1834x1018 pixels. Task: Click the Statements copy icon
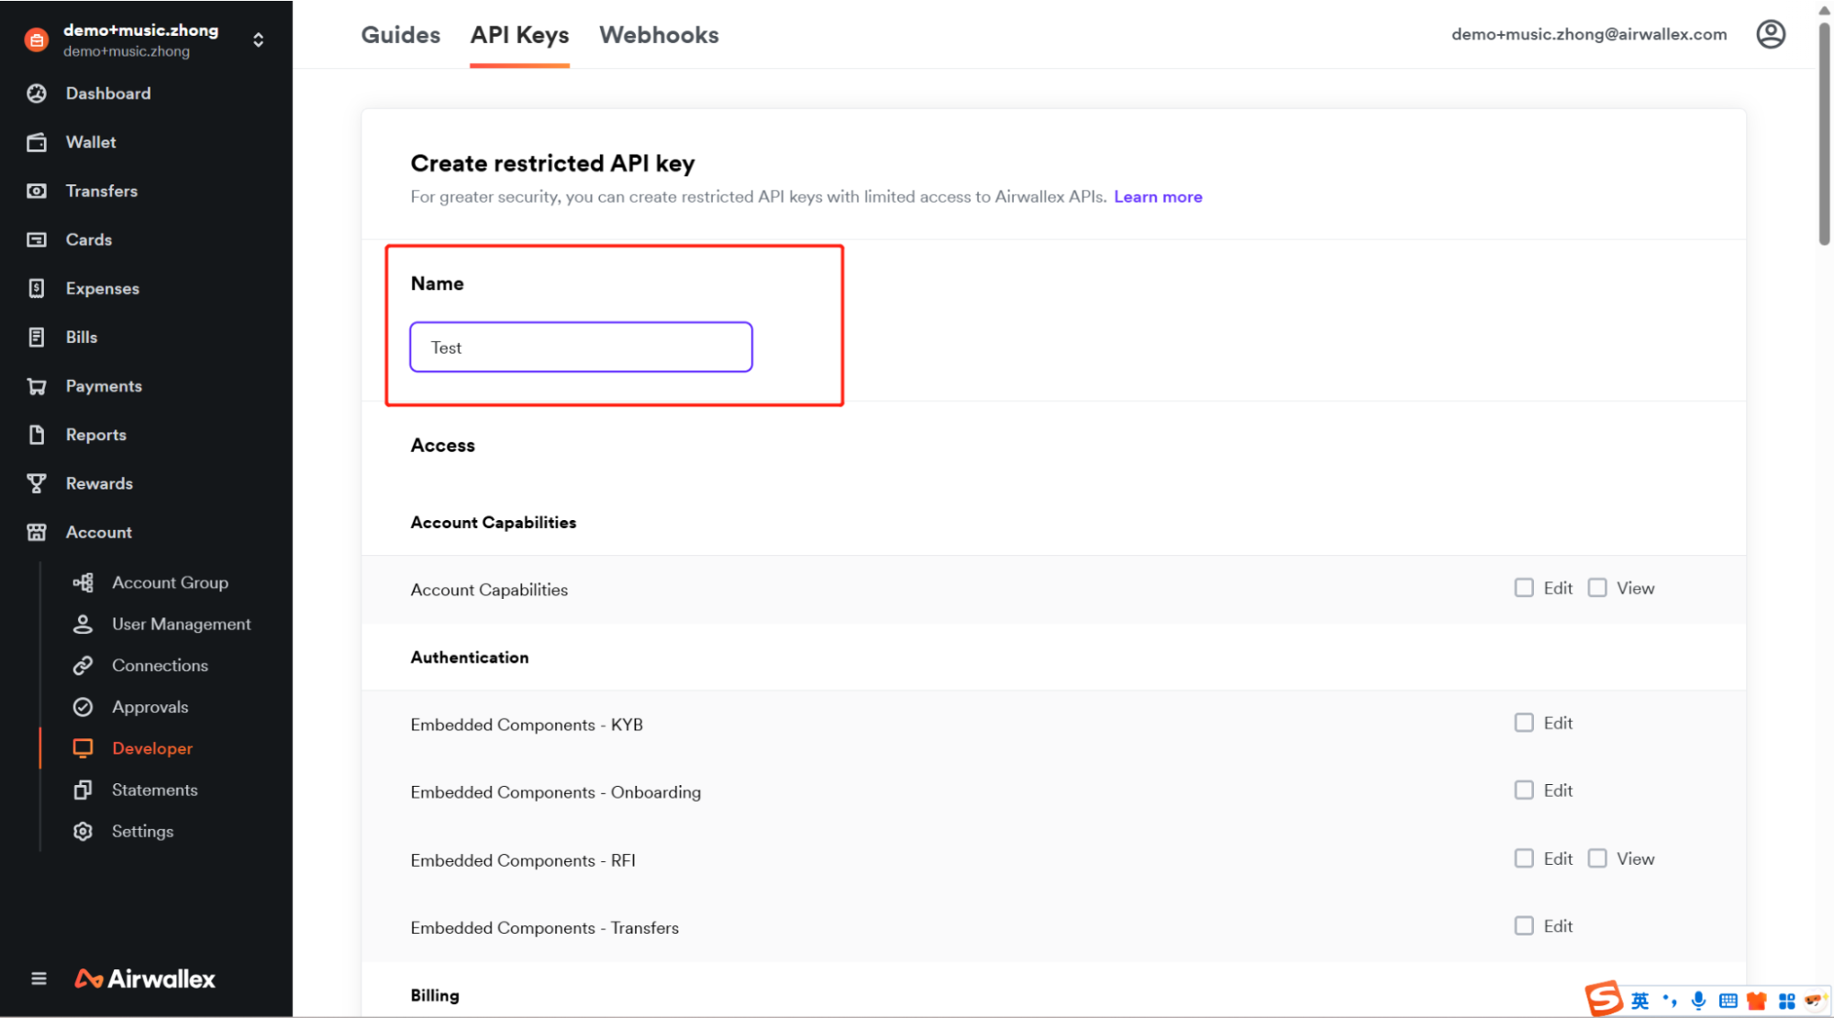point(83,790)
